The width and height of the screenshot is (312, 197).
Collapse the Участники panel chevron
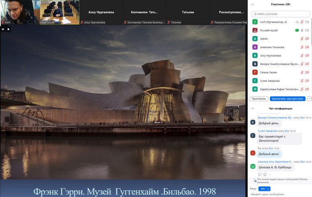click(253, 4)
